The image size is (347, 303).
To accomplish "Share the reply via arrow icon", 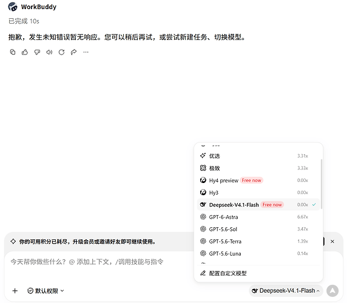I will [x=73, y=52].
